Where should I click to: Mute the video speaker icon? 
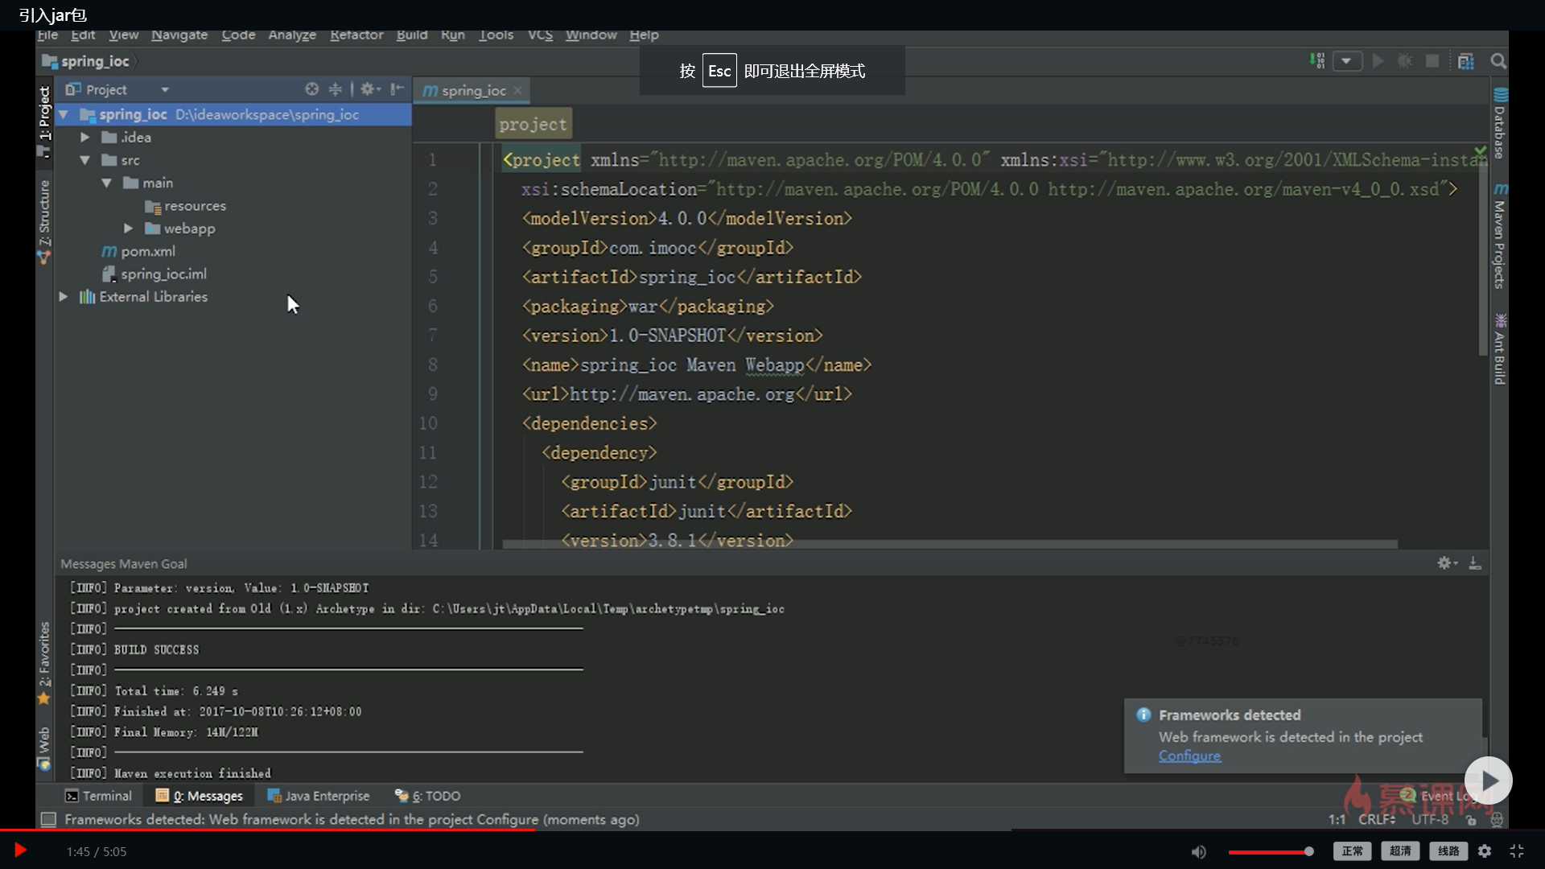[1198, 851]
